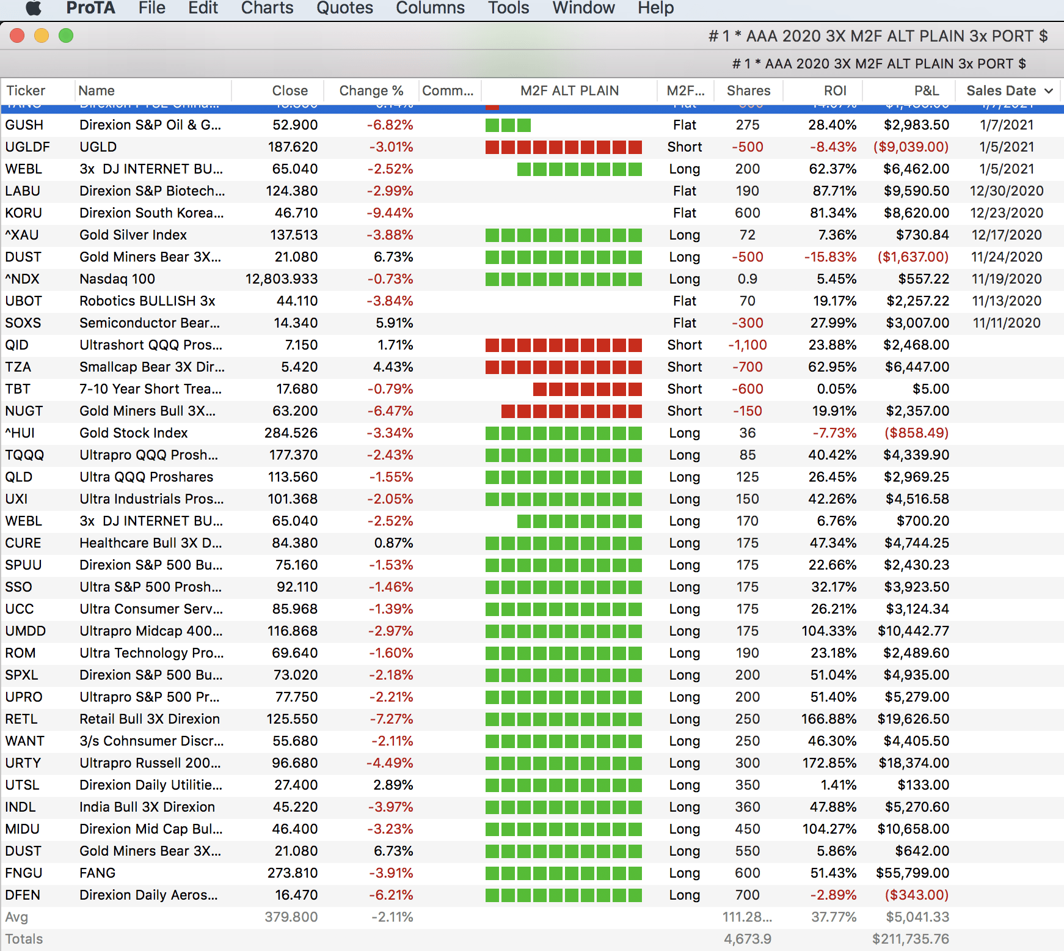1064x951 pixels.
Task: Click the M2F ALT PLAIN column header
Action: click(569, 90)
